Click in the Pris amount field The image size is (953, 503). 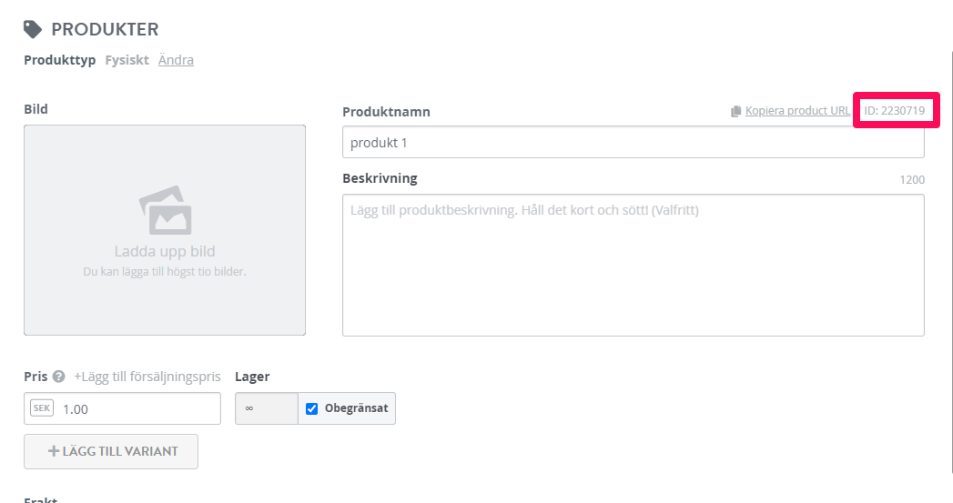122,408
